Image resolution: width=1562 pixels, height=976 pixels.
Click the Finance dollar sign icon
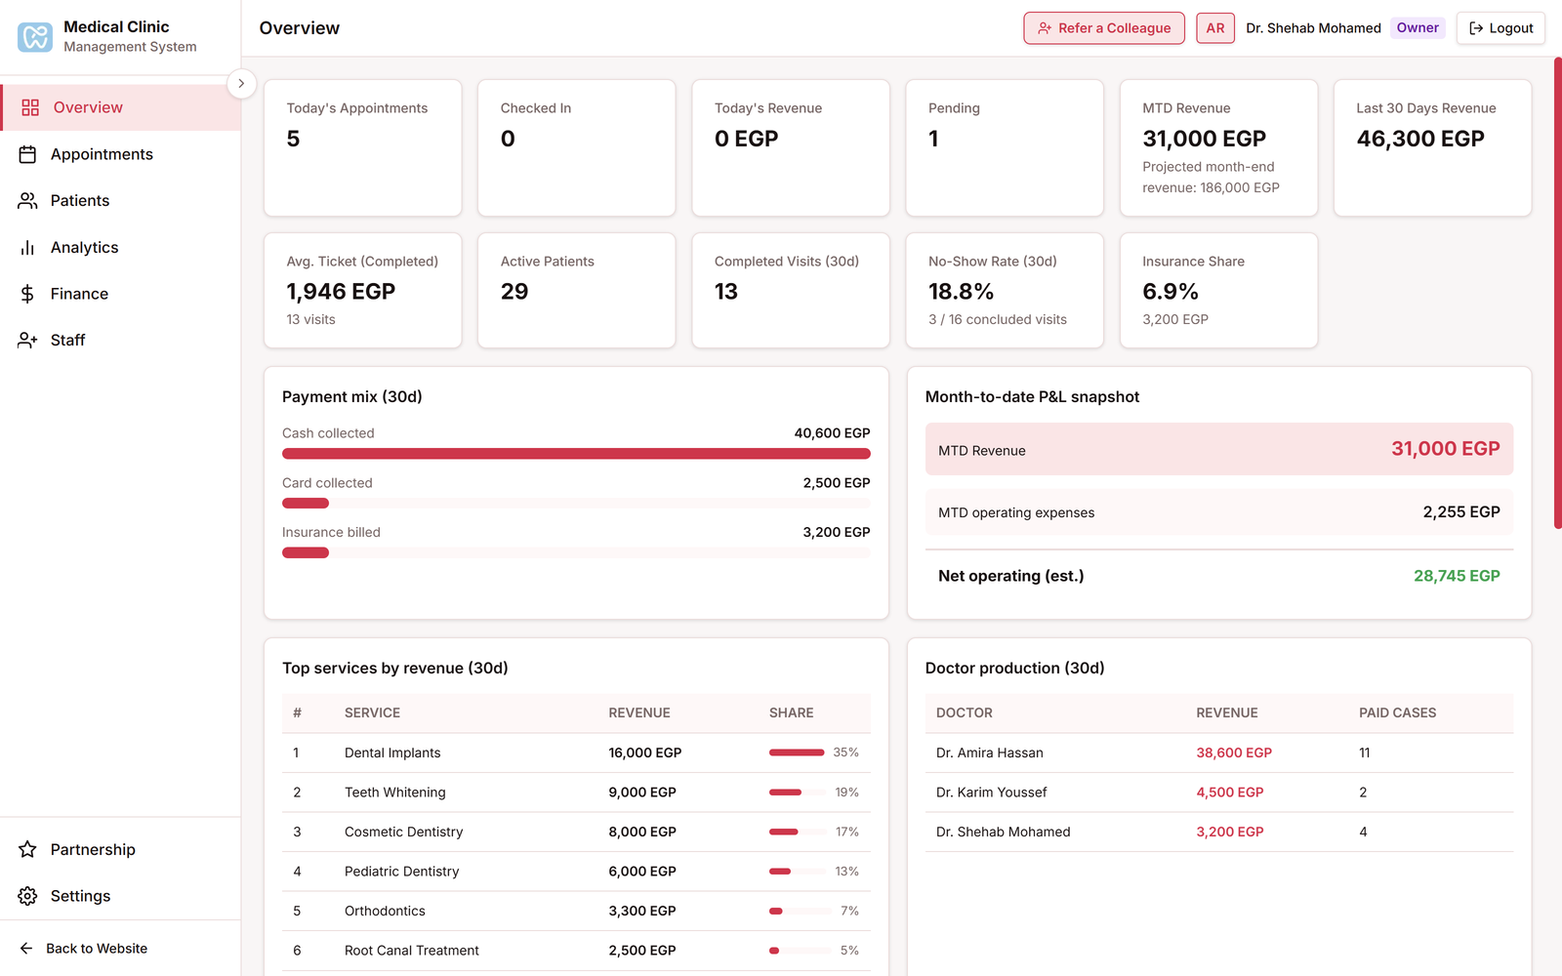(27, 294)
